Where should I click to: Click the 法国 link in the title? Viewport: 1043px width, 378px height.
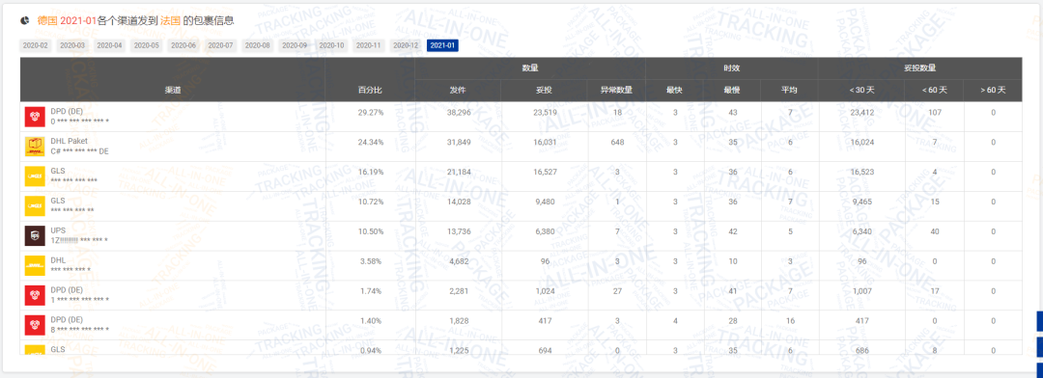coord(170,20)
